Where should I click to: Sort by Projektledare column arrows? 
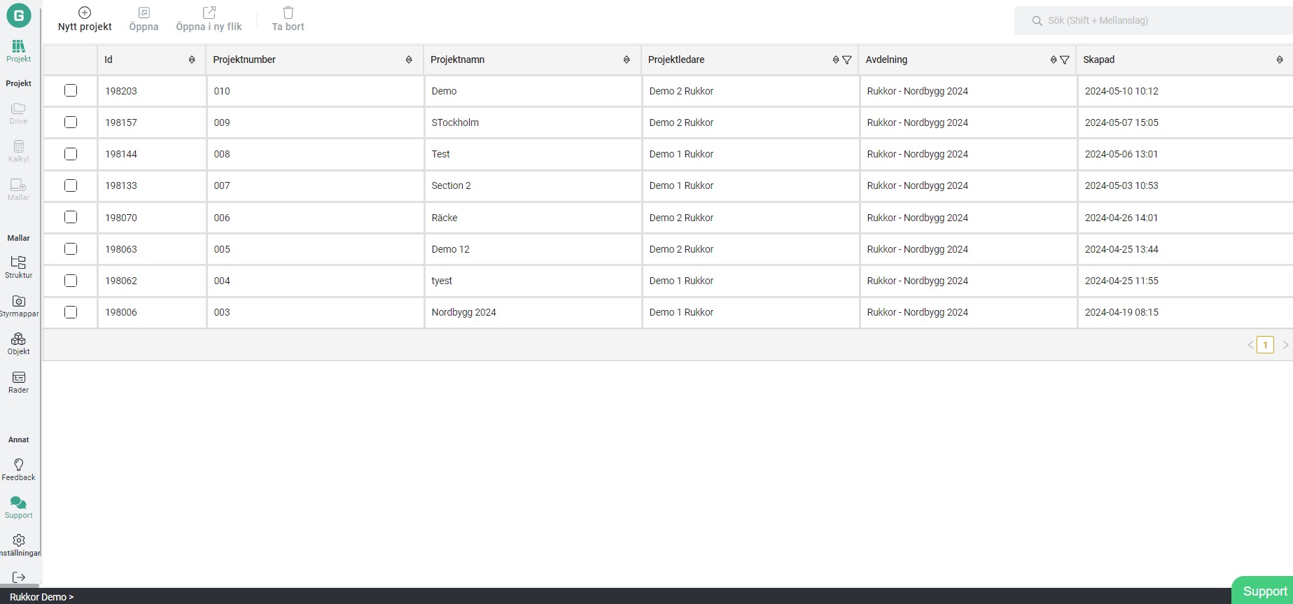(x=836, y=59)
